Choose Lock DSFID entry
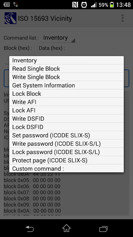 click(66, 127)
